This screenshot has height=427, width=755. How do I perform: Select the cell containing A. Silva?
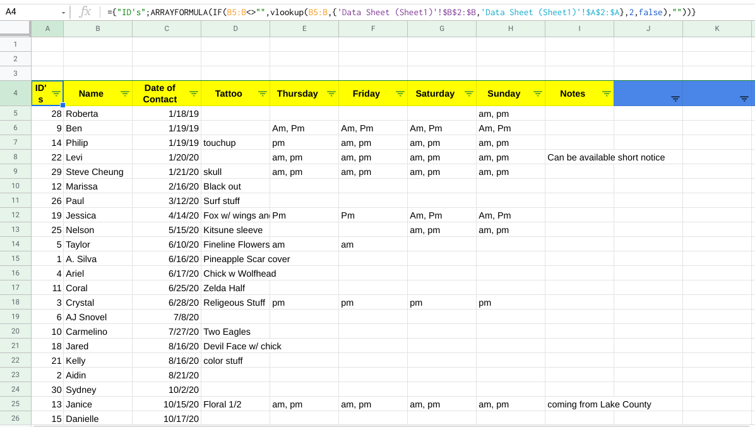point(98,259)
